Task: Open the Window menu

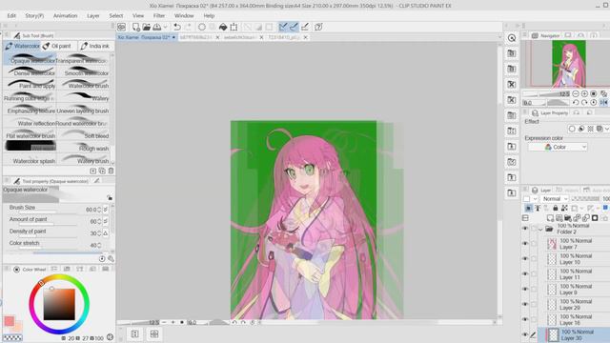Action: [184, 15]
